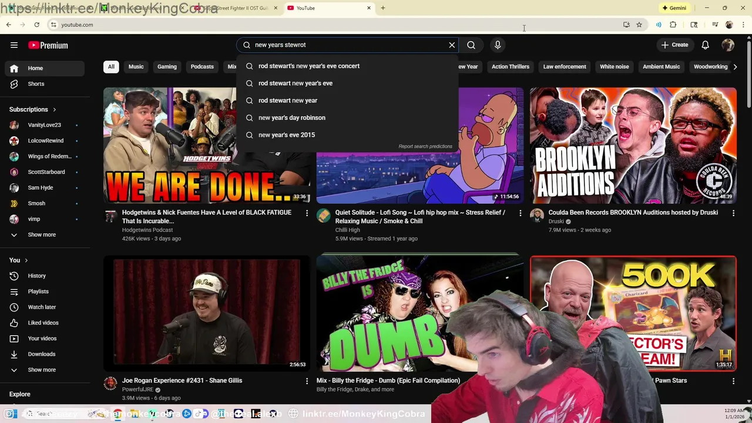The image size is (752, 423).
Task: Choose suggestion rod stewart new year's eve
Action: 347,83
